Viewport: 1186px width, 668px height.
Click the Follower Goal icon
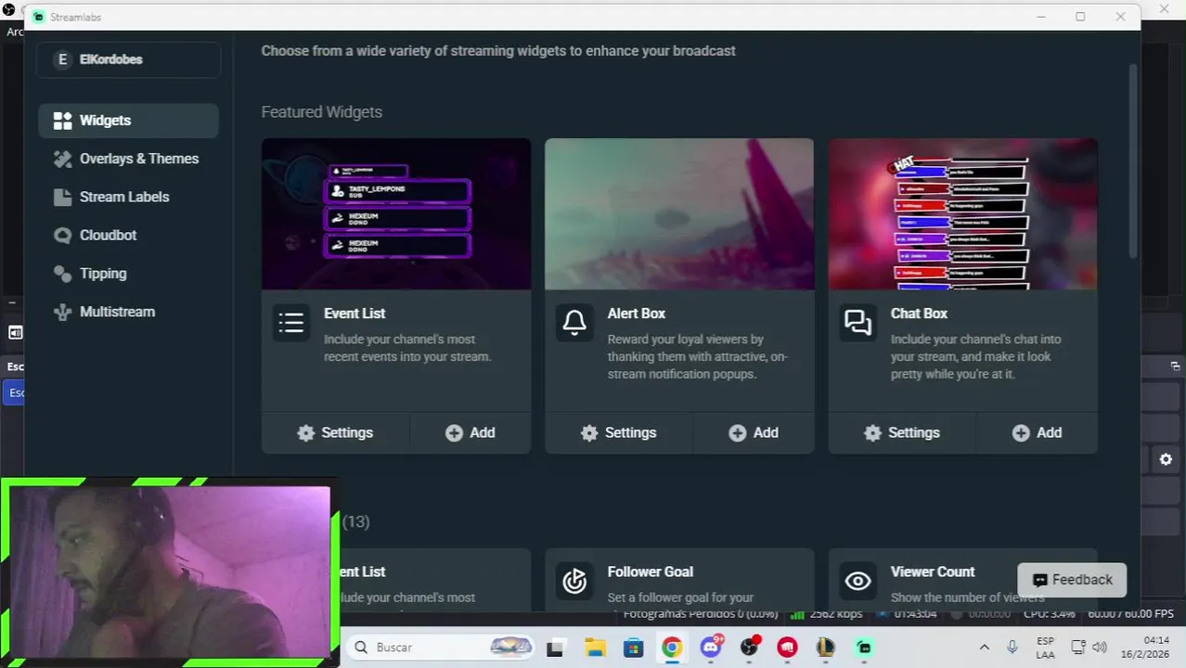(x=574, y=581)
